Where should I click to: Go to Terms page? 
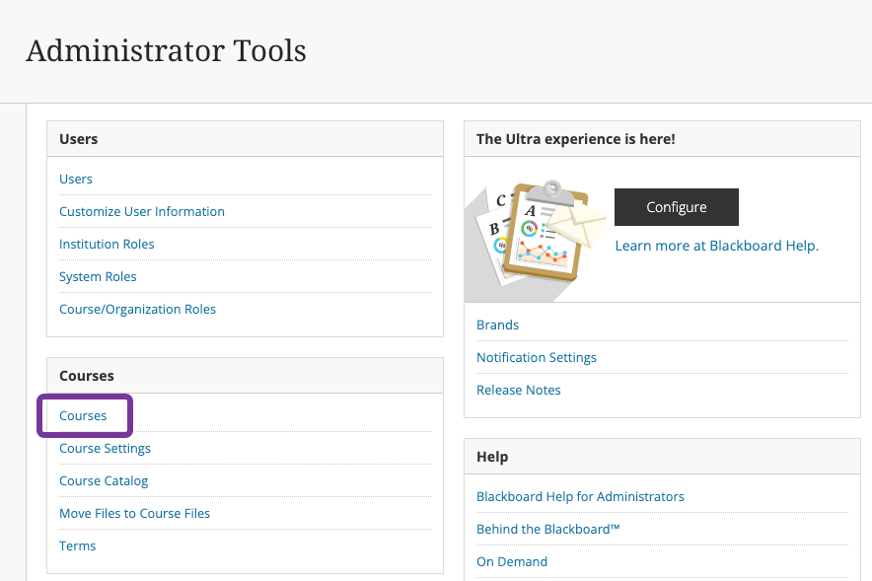coord(77,545)
